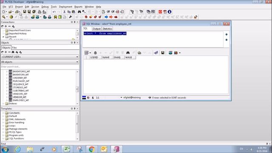Click the Undo arrow icon

pyautogui.click(x=54, y=12)
